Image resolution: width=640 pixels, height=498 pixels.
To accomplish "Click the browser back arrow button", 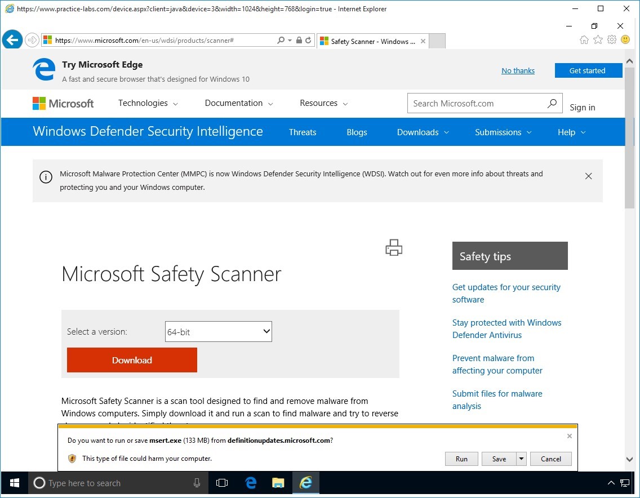I will pyautogui.click(x=12, y=40).
